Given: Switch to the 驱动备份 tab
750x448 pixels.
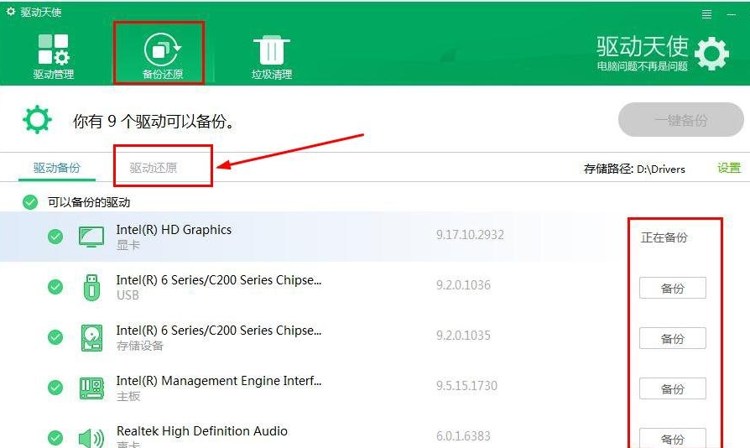Looking at the screenshot, I should (57, 168).
